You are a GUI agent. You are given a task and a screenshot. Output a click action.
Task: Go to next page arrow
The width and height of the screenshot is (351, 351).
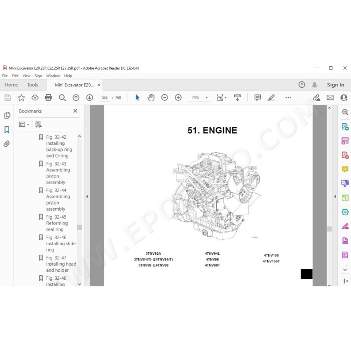(90, 98)
